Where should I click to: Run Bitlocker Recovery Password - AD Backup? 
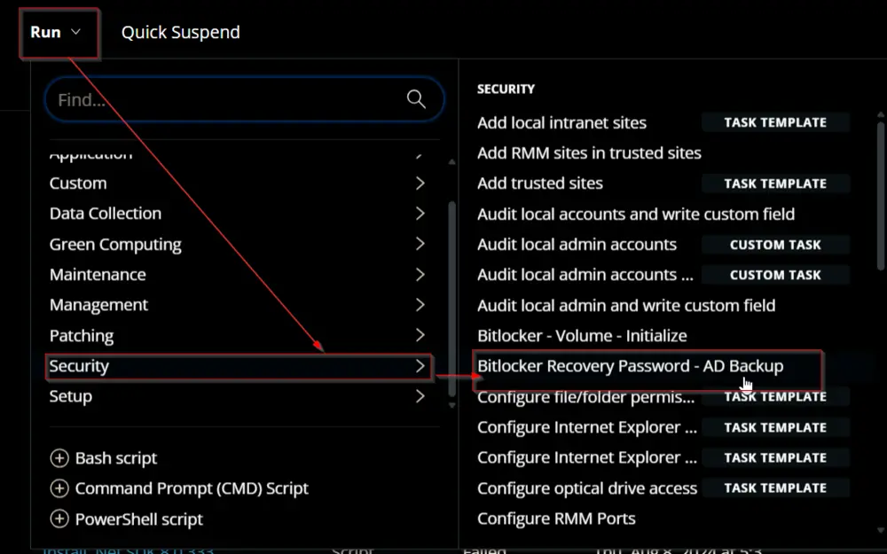click(630, 366)
